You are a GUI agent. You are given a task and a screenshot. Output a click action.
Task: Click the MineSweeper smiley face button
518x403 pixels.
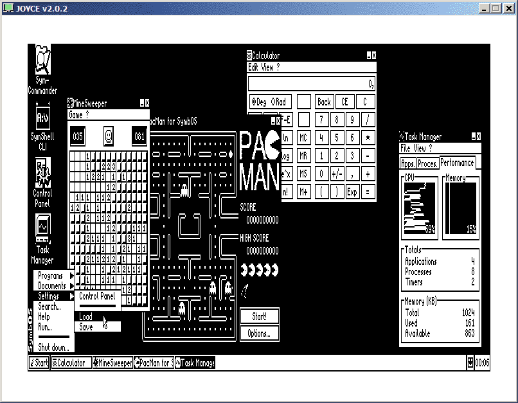108,136
